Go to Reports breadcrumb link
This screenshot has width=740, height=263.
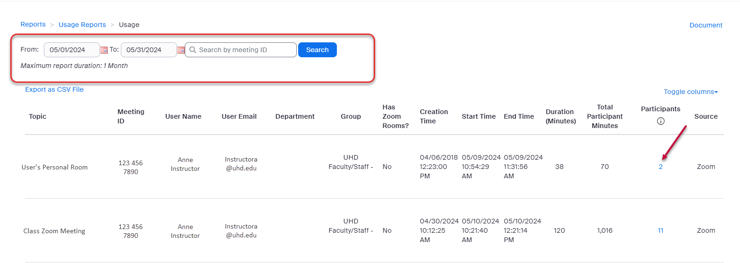coord(33,24)
